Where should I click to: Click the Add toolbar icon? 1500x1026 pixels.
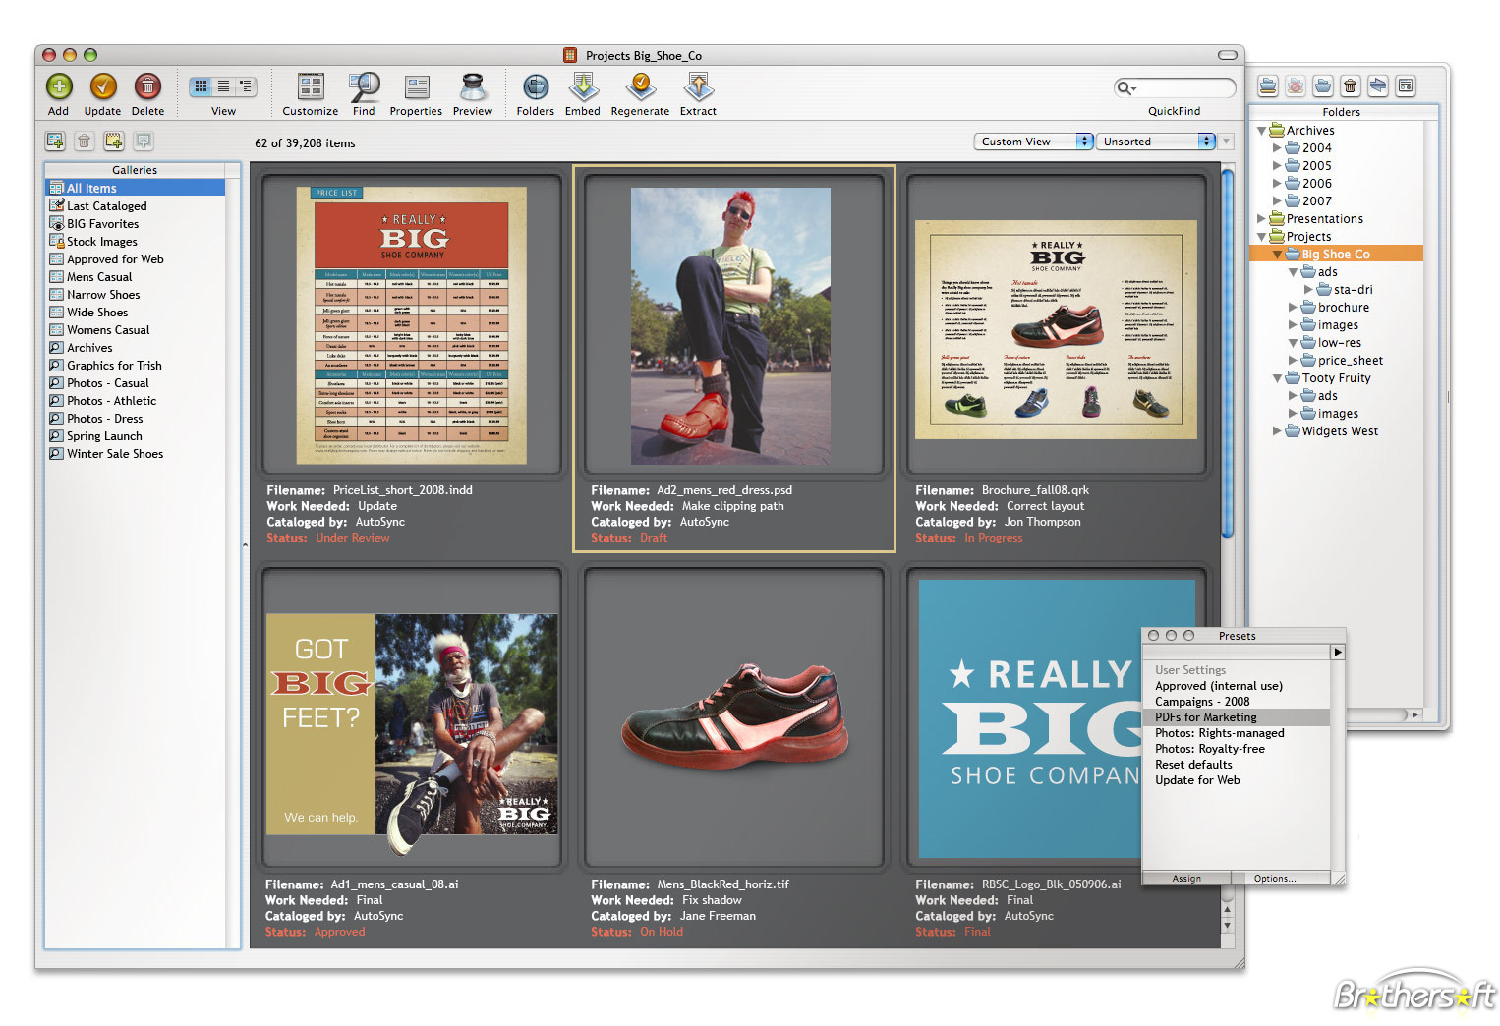coord(59,87)
